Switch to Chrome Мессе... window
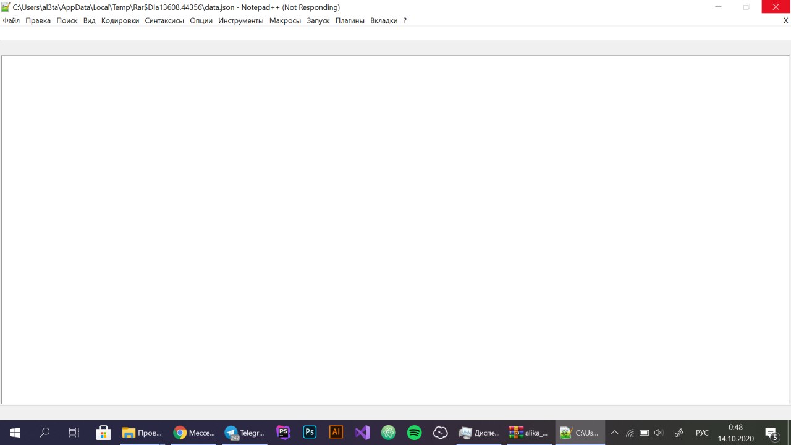The width and height of the screenshot is (791, 445). point(194,433)
